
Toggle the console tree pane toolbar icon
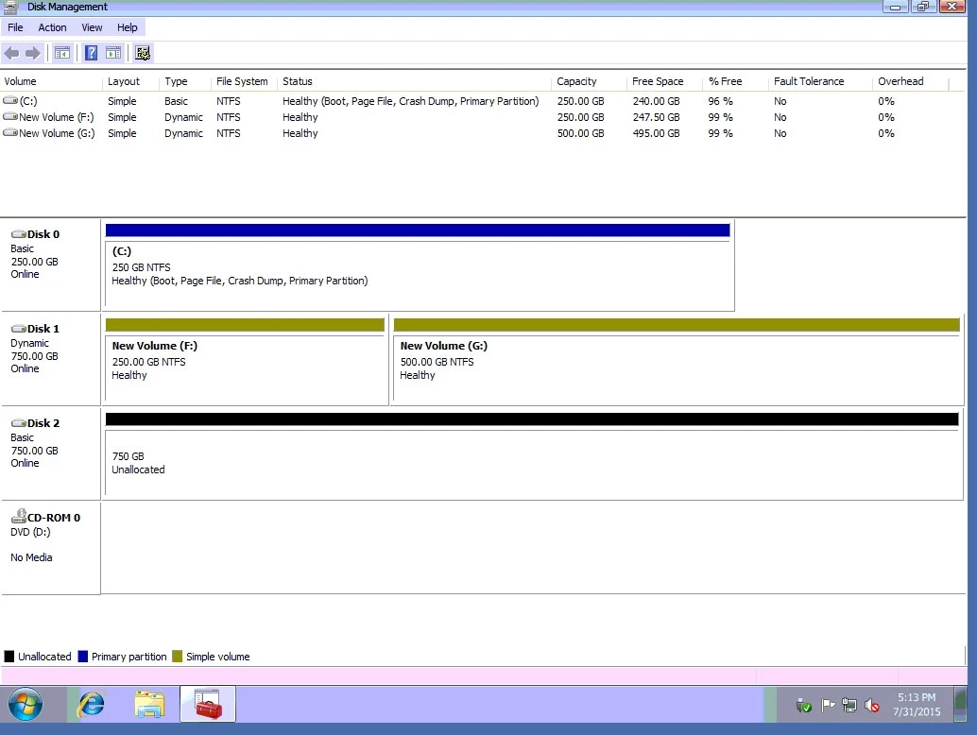click(62, 53)
